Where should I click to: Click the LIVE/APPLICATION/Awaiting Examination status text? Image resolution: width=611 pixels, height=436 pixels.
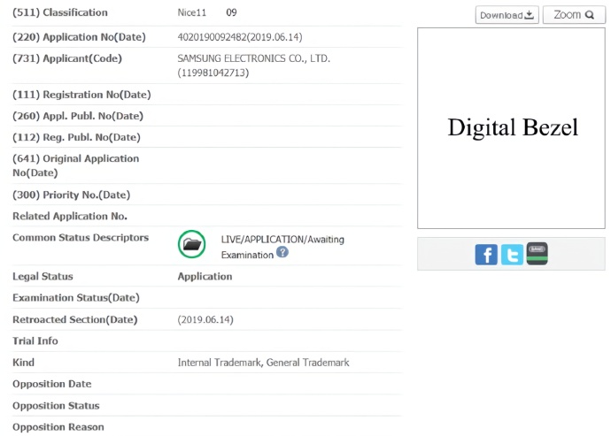pyautogui.click(x=282, y=240)
